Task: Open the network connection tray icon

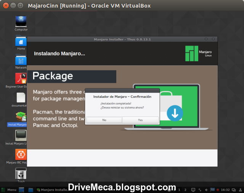Action: 200,190
